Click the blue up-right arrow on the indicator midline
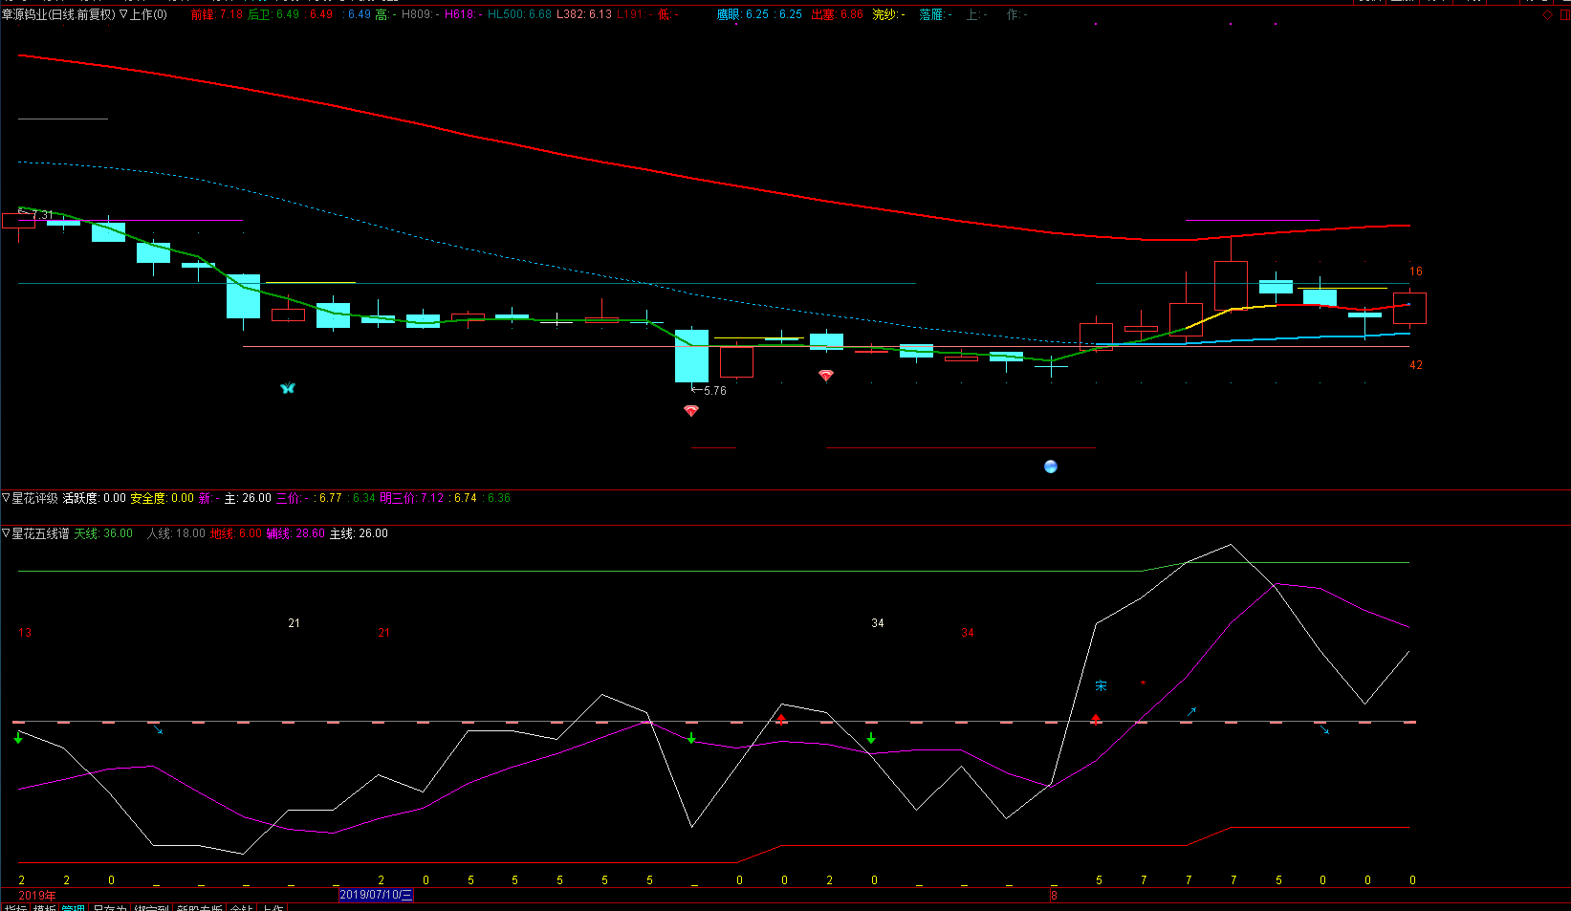Image resolution: width=1571 pixels, height=911 pixels. click(1191, 712)
